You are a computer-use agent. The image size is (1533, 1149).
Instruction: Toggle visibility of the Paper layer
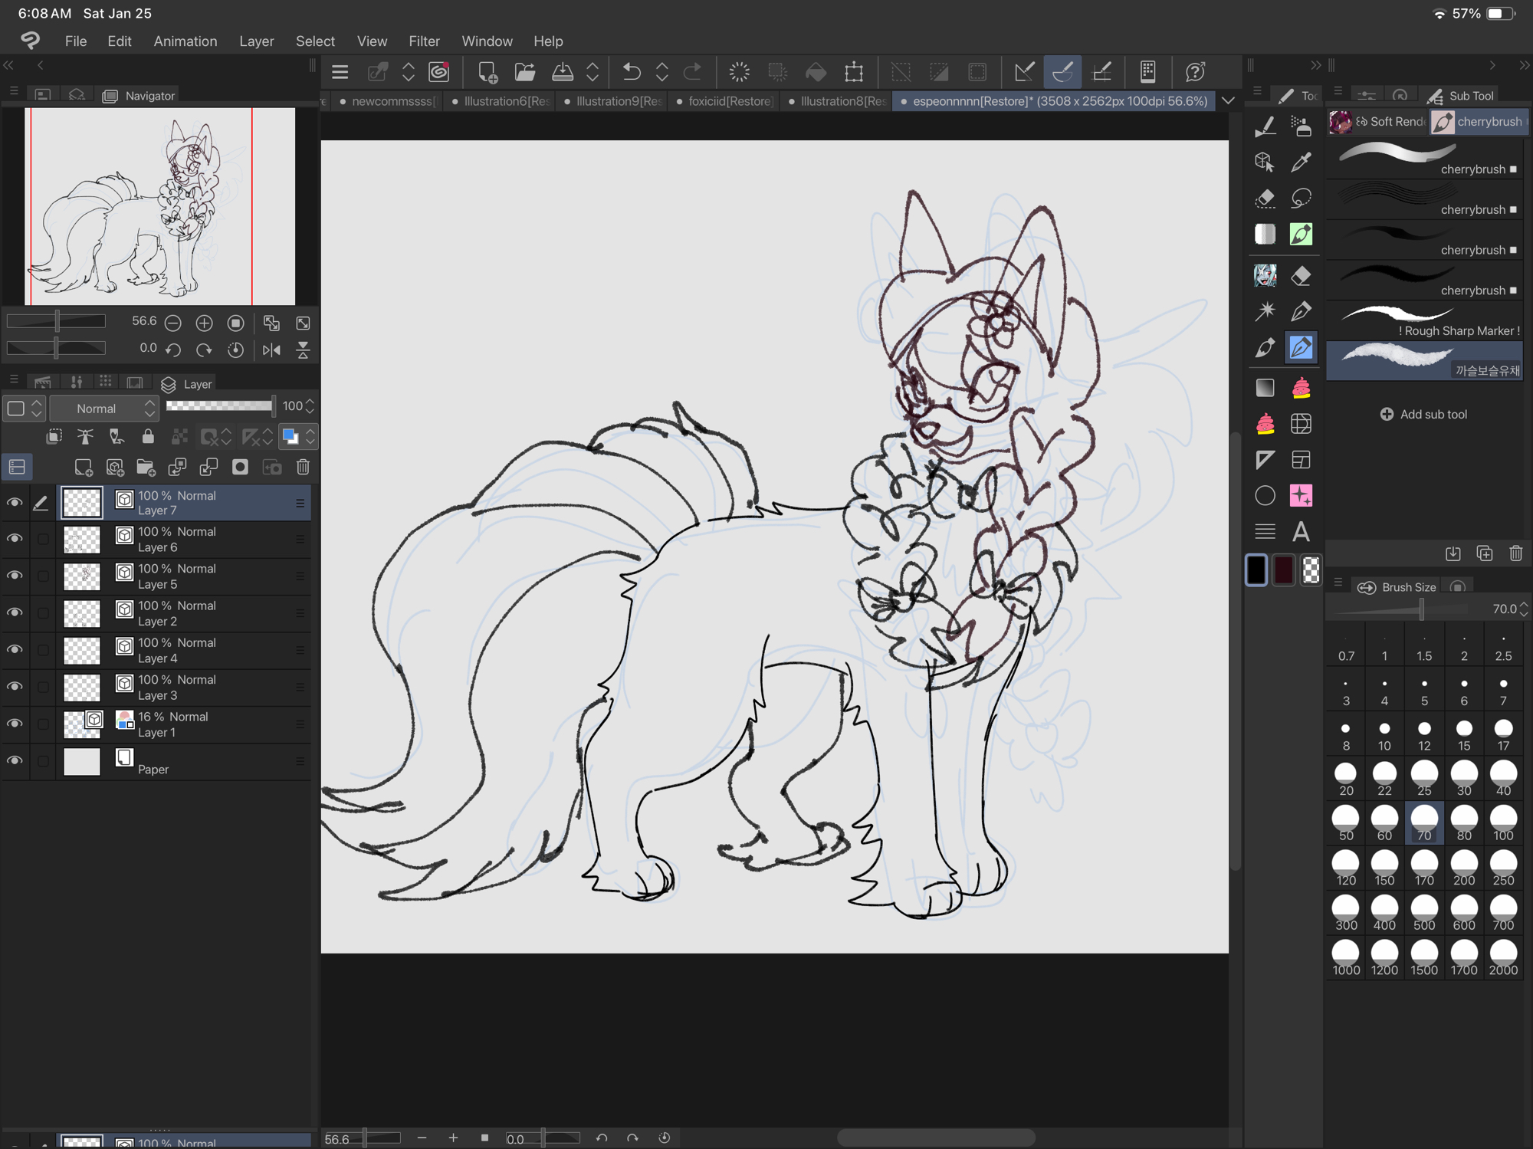[15, 761]
